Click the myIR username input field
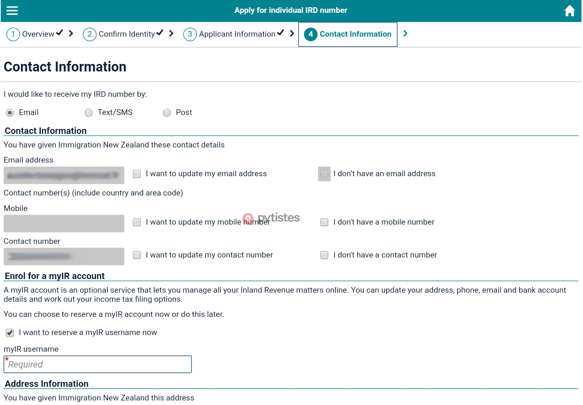 (x=97, y=365)
